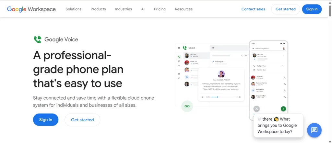This screenshot has height=143, width=332.
Task: Click the scrollbar up arrow
Action: [330, 3]
